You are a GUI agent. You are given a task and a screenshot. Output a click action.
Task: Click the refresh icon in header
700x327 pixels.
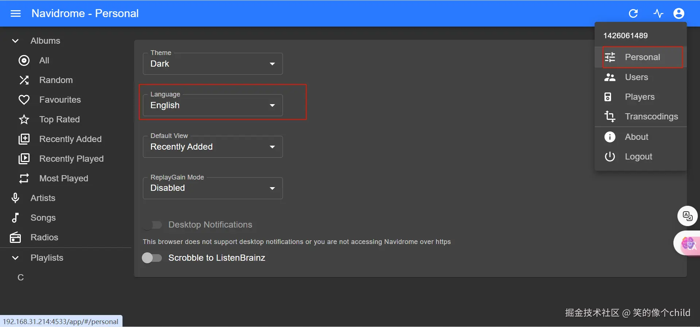[x=633, y=13]
